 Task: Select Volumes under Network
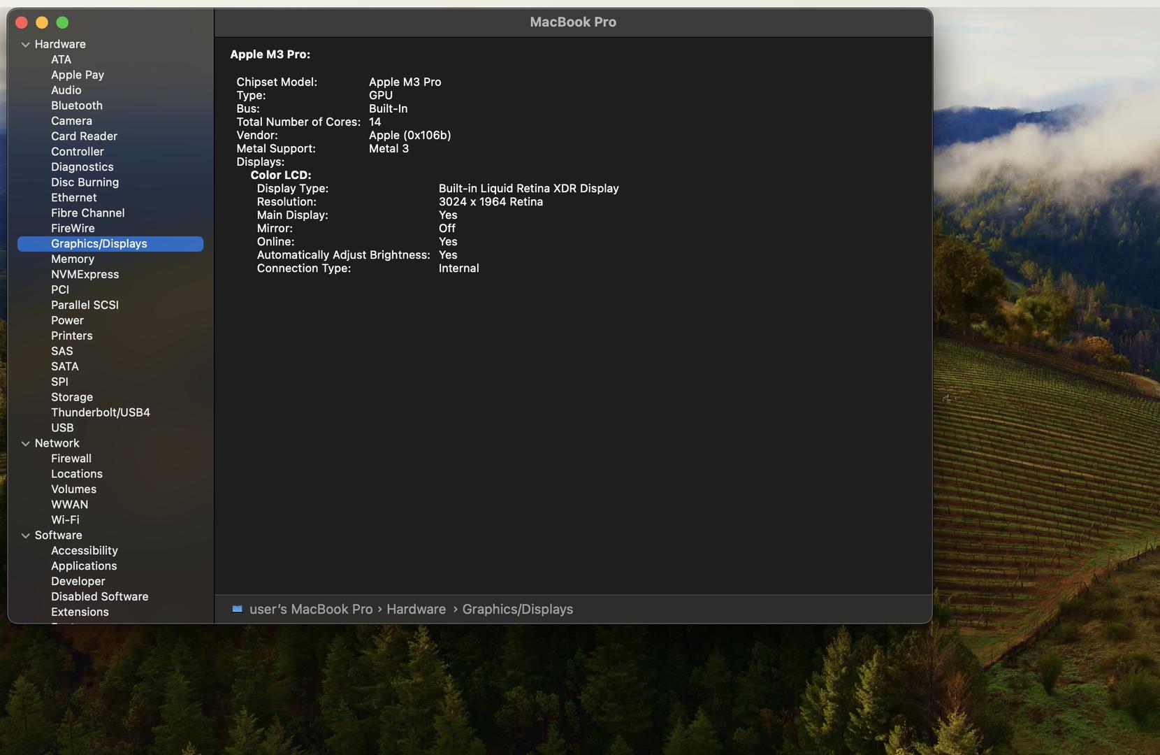click(73, 490)
